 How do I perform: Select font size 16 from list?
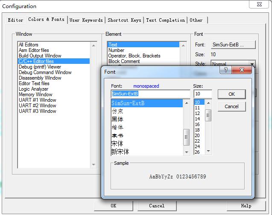(x=197, y=124)
